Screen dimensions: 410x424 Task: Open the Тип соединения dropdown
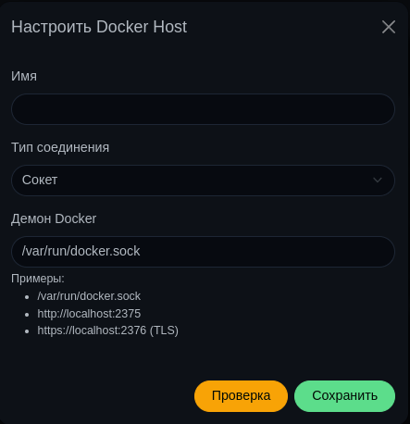pyautogui.click(x=203, y=181)
